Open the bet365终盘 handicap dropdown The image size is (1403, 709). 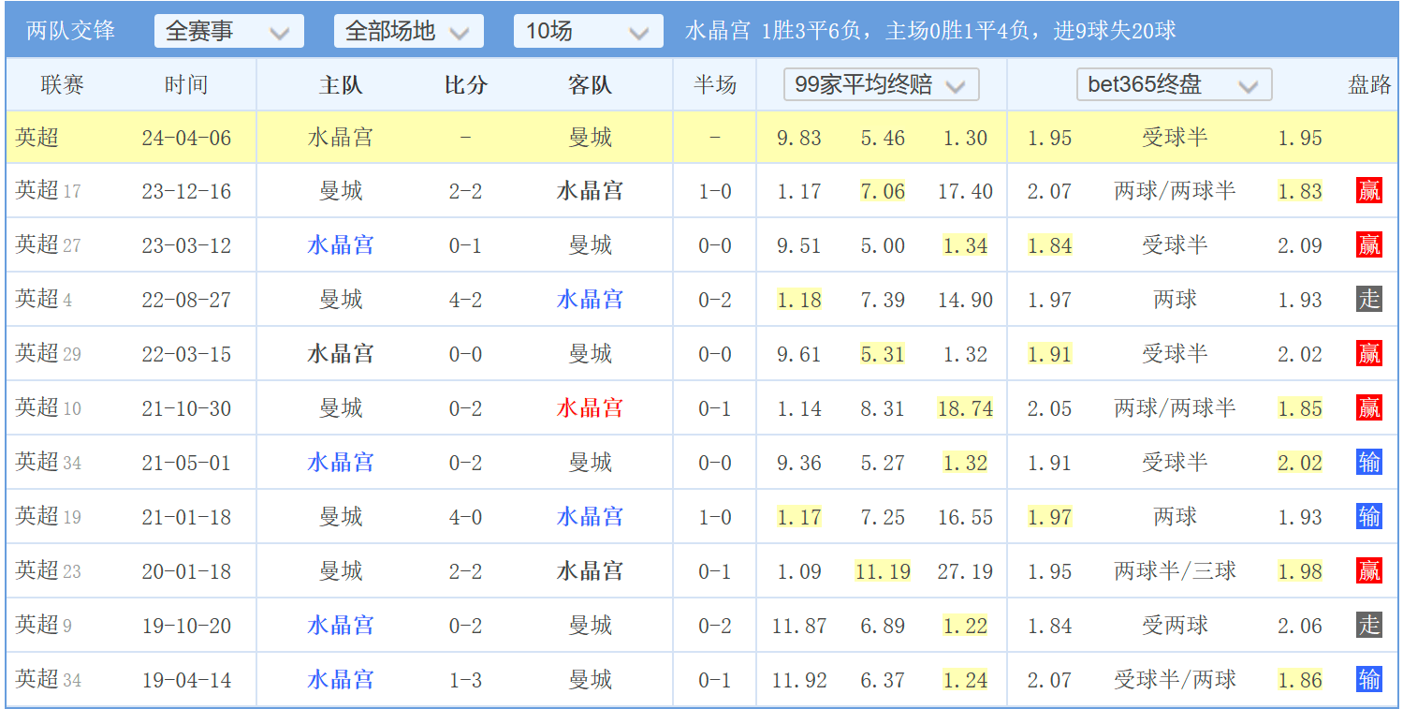(1174, 85)
